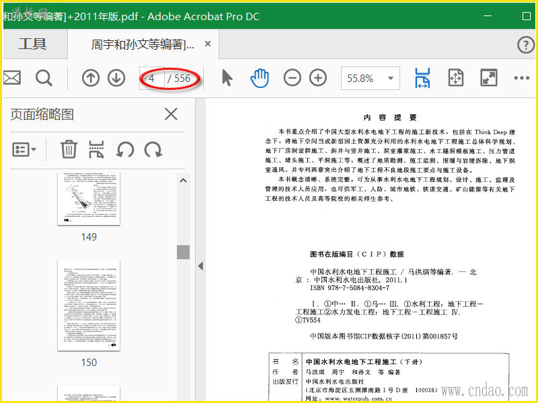538x403 pixels.
Task: Collapse the navigation pane with left triangle
Action: pos(200,266)
